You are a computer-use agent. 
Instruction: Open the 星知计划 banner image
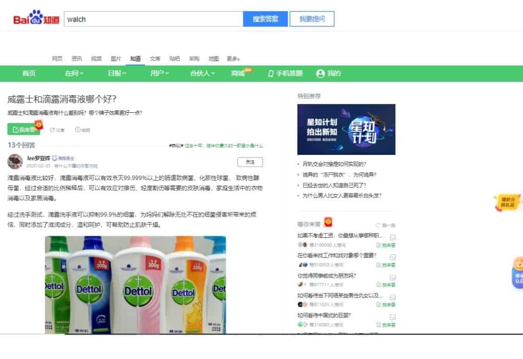coord(346,129)
